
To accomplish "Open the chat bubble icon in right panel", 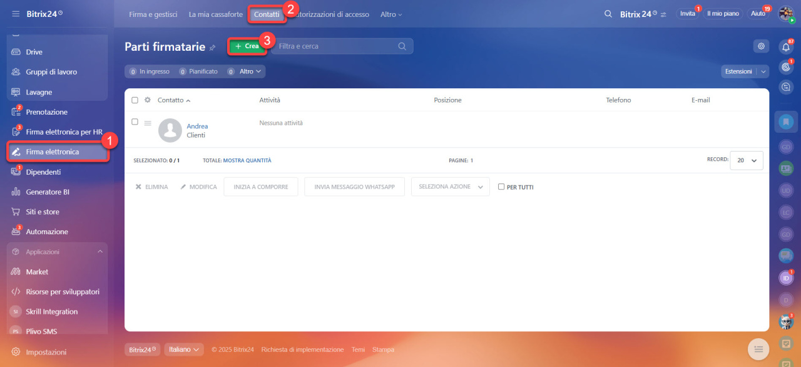I will pos(786,87).
